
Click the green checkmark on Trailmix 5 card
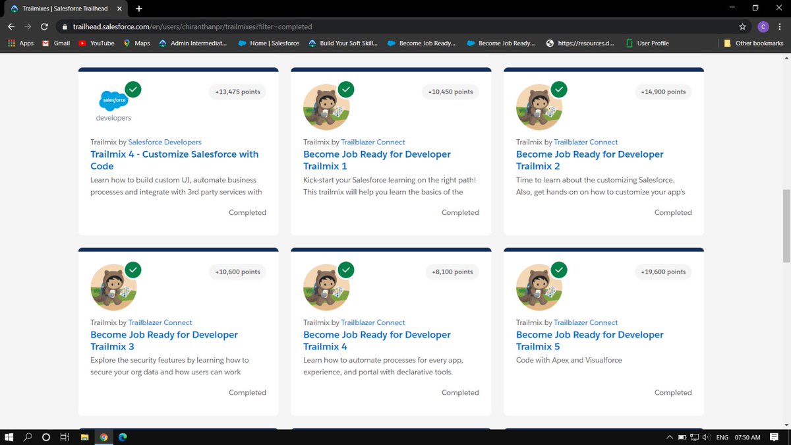[559, 269]
